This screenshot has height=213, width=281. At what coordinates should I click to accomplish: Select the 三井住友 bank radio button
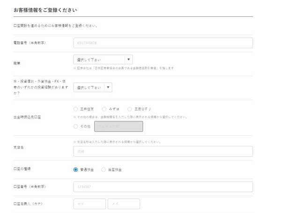tap(76, 109)
